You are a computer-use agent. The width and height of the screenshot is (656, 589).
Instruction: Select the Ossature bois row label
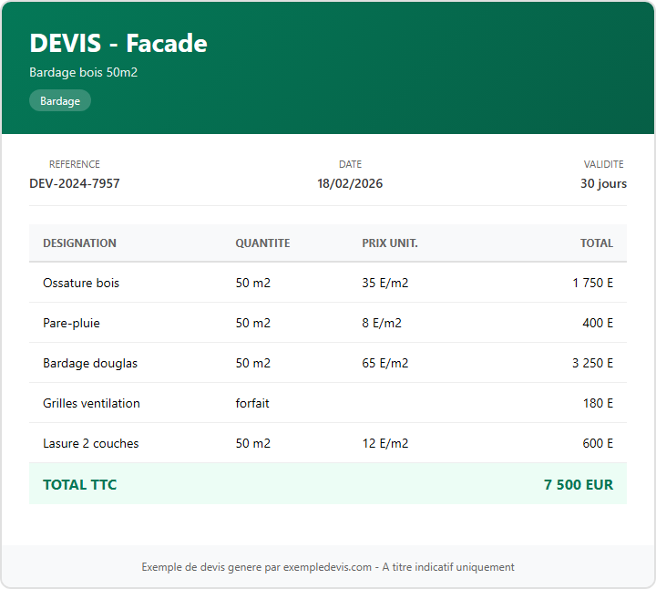point(81,283)
